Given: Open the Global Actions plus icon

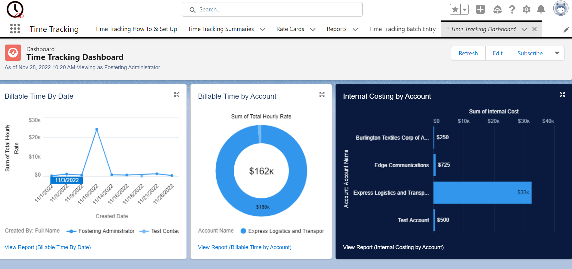Looking at the screenshot, I should (x=480, y=10).
